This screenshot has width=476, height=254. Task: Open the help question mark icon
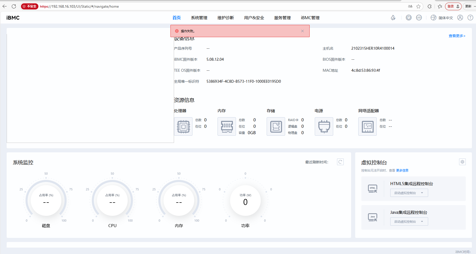[x=470, y=18]
